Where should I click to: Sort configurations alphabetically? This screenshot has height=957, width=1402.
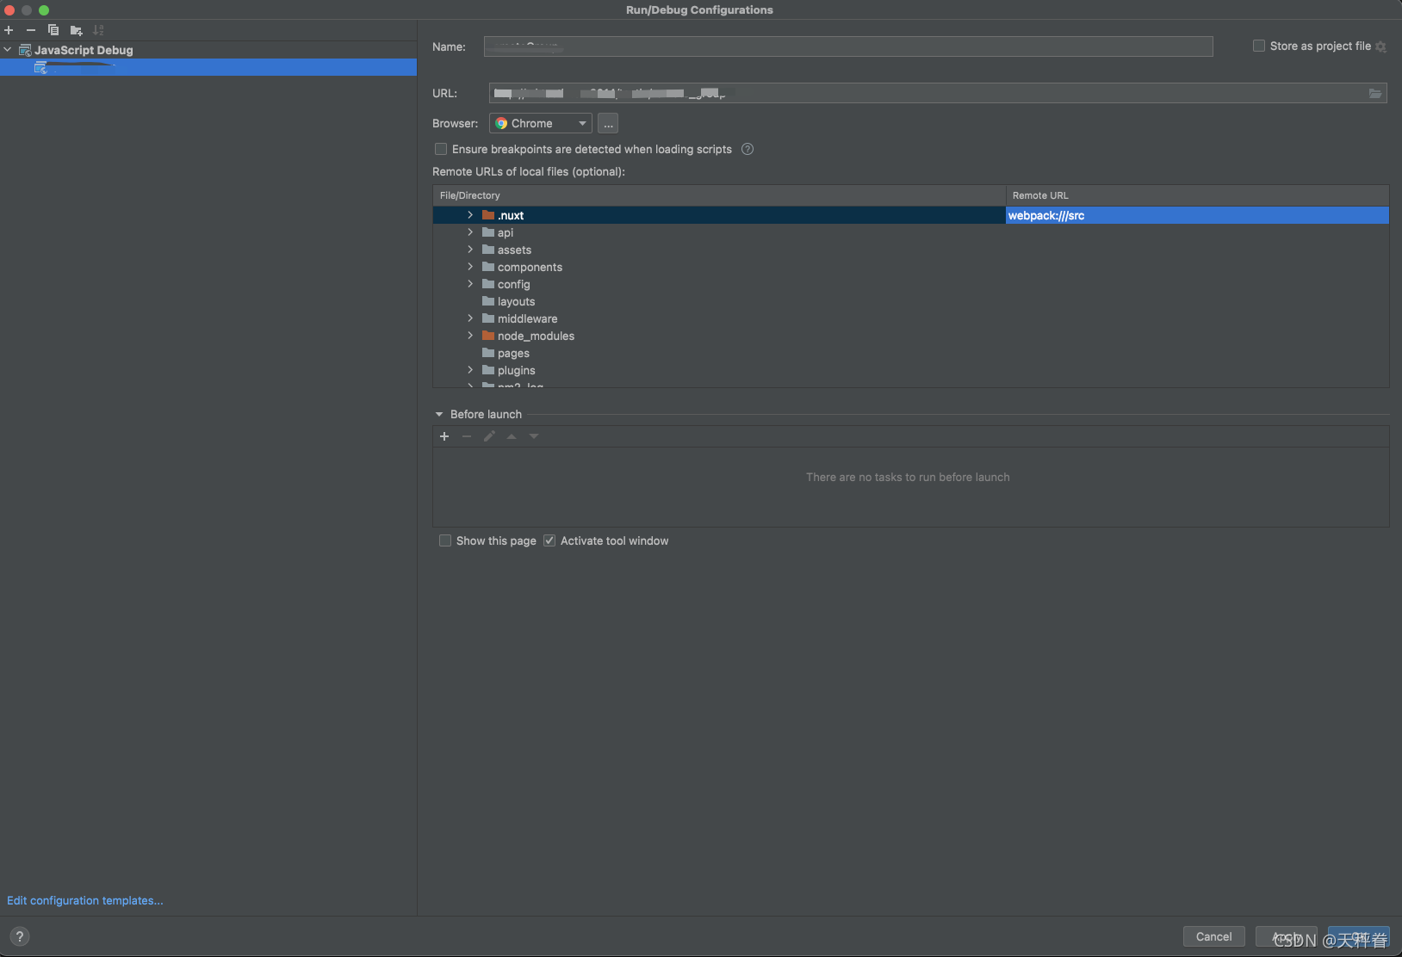[98, 29]
